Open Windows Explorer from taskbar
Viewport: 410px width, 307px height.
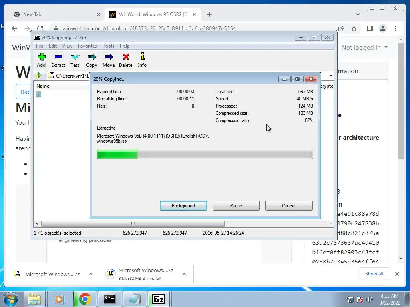[34, 299]
